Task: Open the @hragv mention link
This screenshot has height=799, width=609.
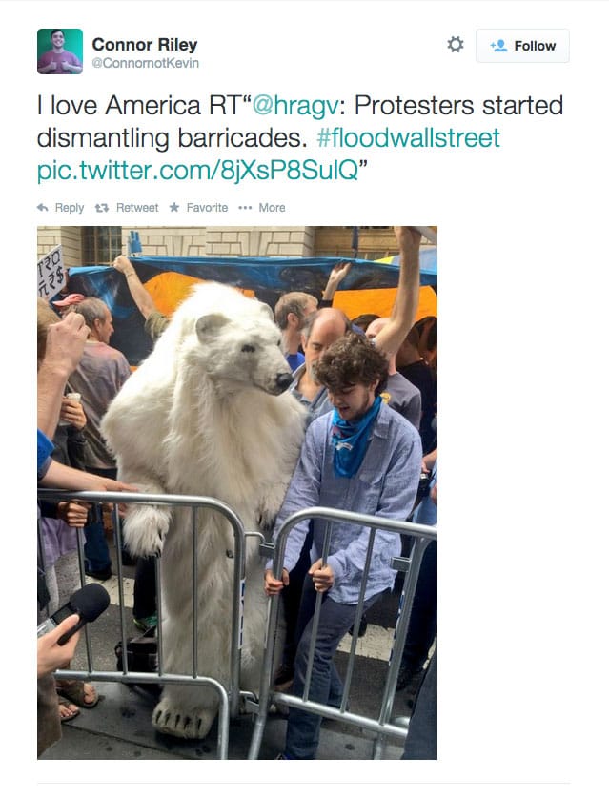Action: [294, 106]
